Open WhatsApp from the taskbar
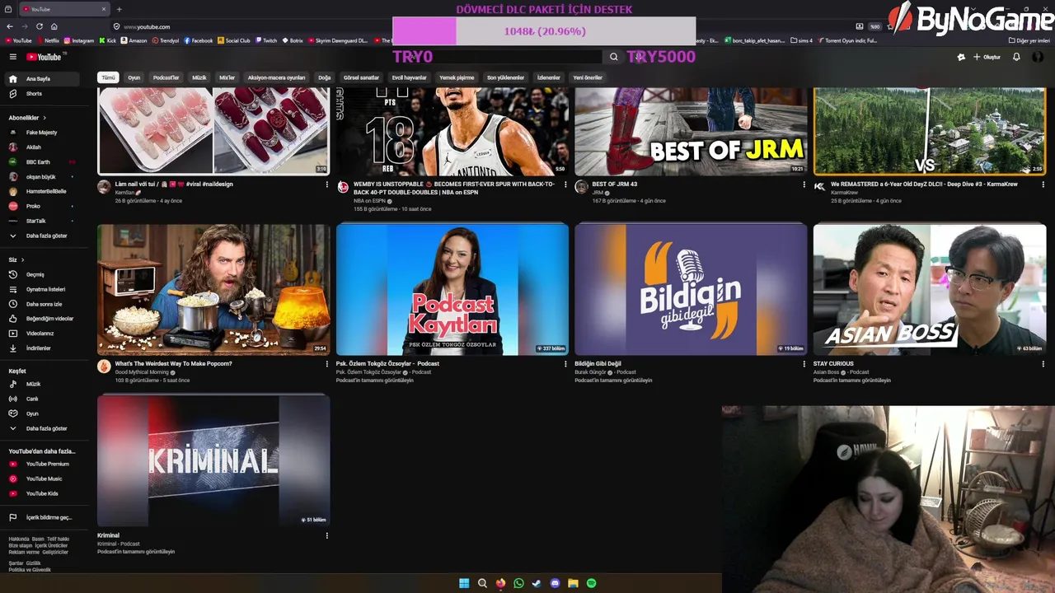This screenshot has height=593, width=1055. pos(518,583)
